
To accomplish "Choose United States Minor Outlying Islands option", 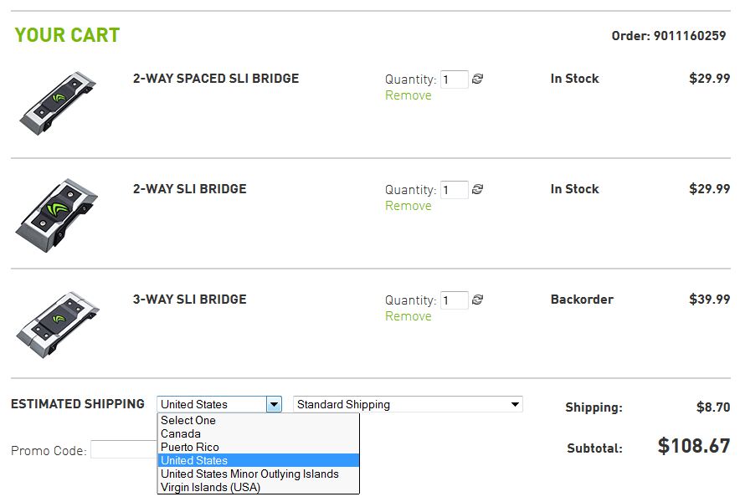I will point(249,474).
